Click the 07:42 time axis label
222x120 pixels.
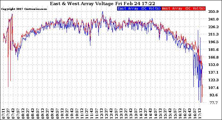tap(13, 114)
